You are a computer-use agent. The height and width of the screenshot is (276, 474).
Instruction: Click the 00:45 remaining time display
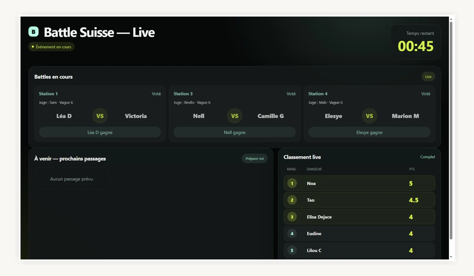pos(416,46)
